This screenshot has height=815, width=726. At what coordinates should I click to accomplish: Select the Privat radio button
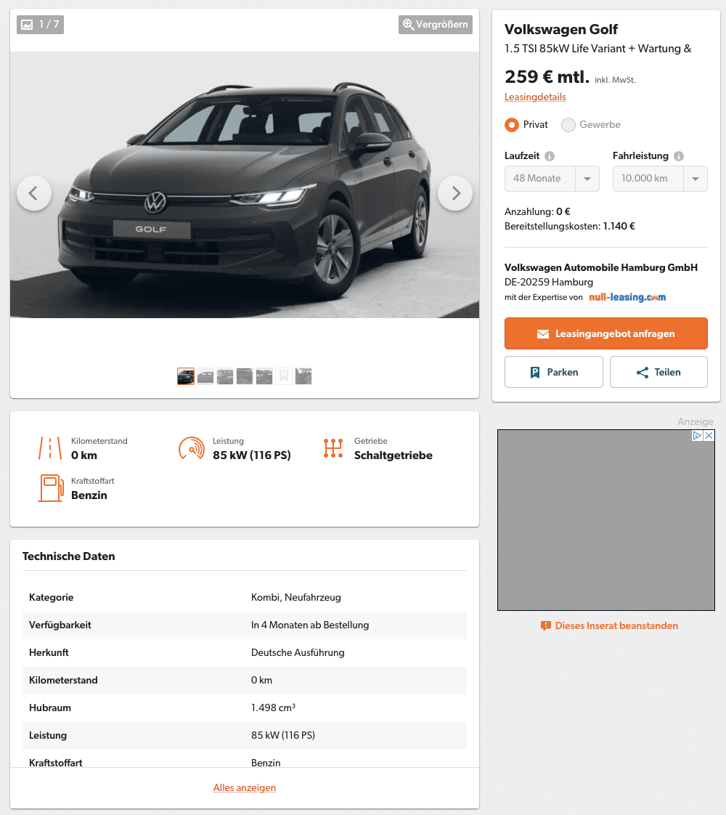pos(512,125)
